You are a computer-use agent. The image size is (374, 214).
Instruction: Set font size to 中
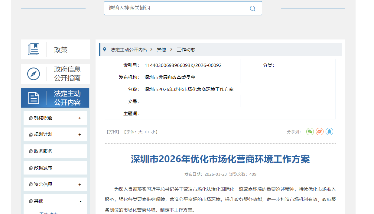pos(147,132)
